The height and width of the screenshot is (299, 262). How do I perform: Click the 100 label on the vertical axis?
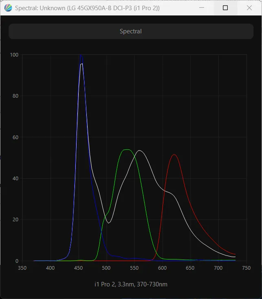coord(15,55)
